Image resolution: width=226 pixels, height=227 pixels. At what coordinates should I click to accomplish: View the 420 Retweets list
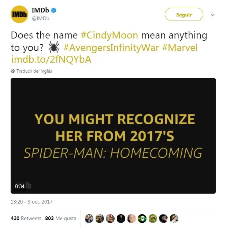pos(26,218)
